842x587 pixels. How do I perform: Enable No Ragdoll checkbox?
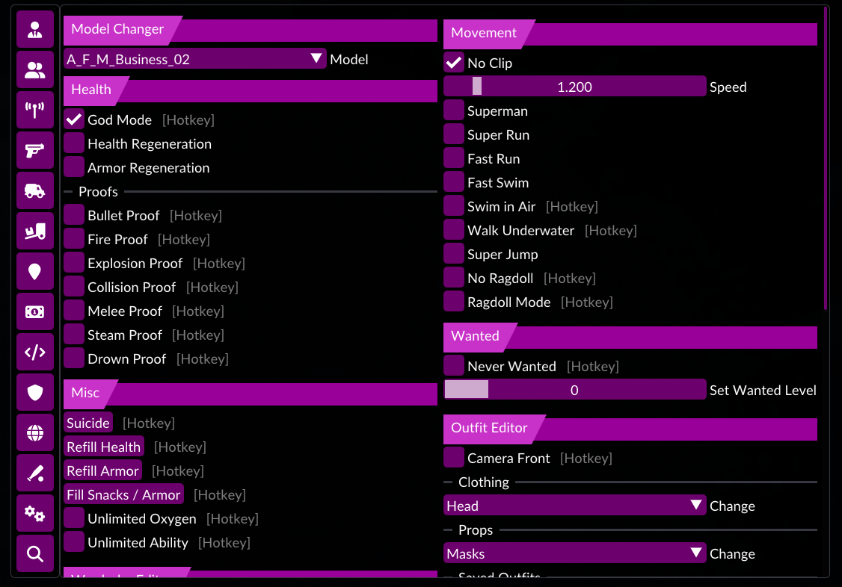pyautogui.click(x=454, y=279)
